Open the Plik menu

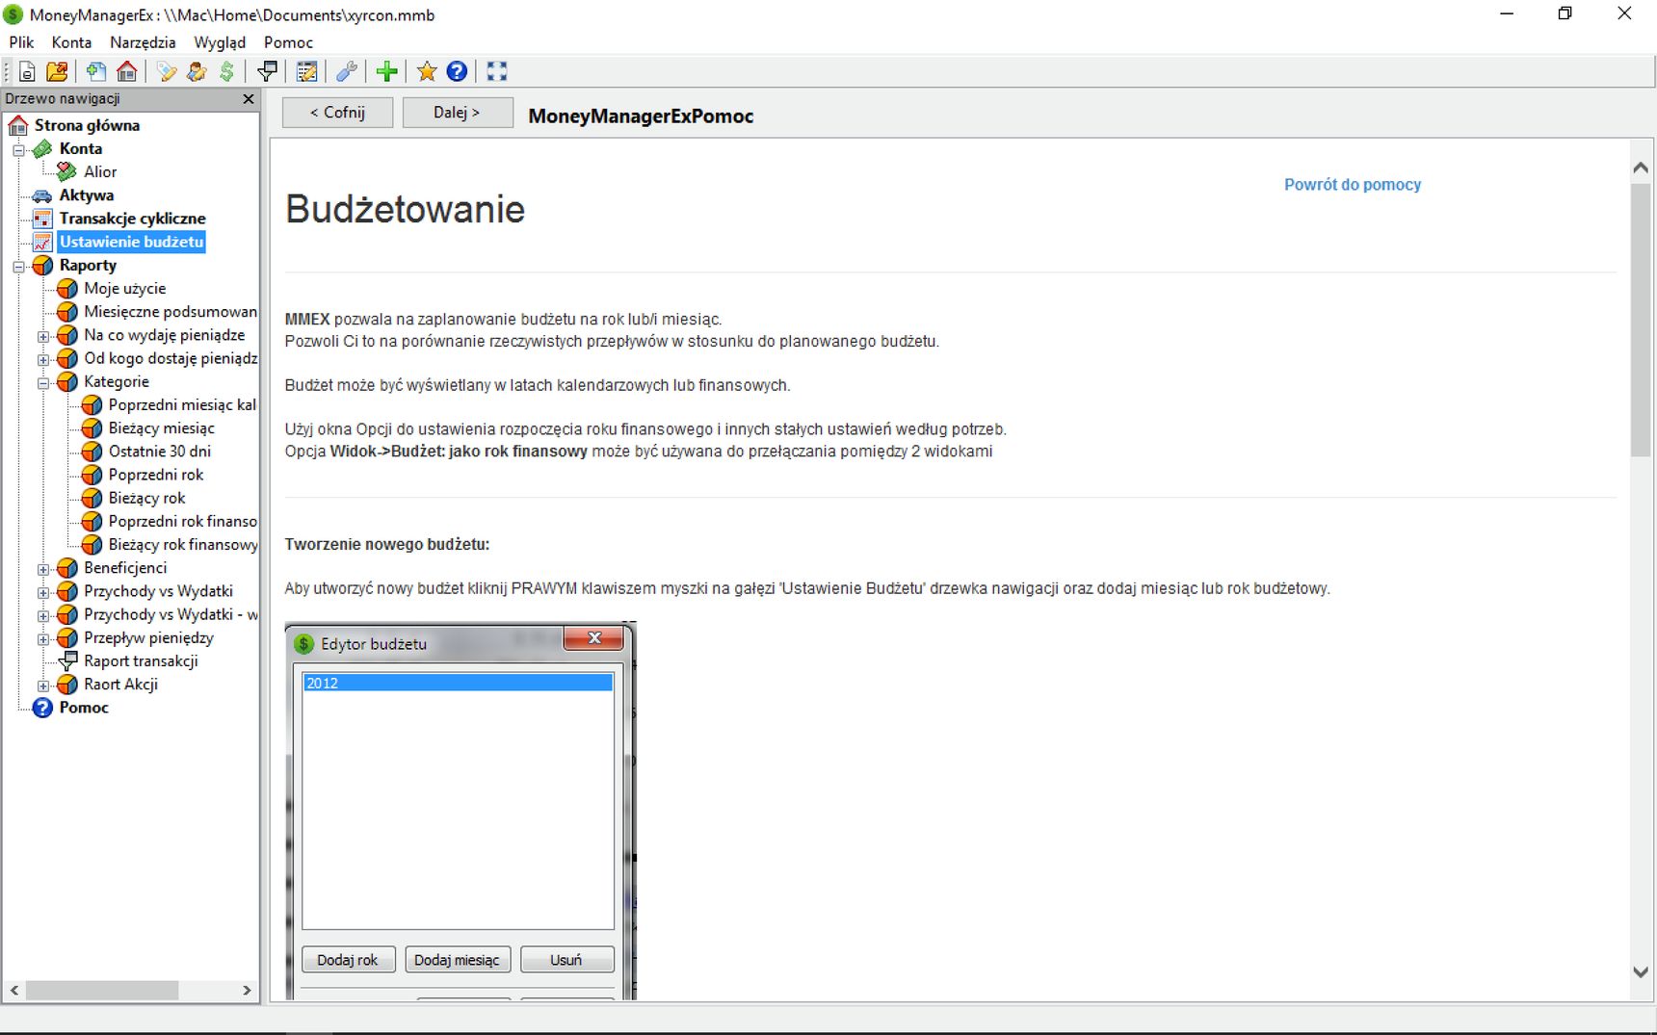(x=21, y=42)
